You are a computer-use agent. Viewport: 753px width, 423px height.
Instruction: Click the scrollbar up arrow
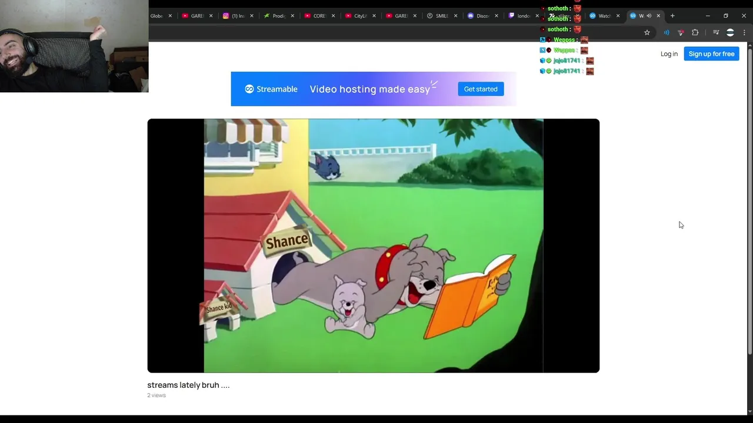pyautogui.click(x=749, y=45)
